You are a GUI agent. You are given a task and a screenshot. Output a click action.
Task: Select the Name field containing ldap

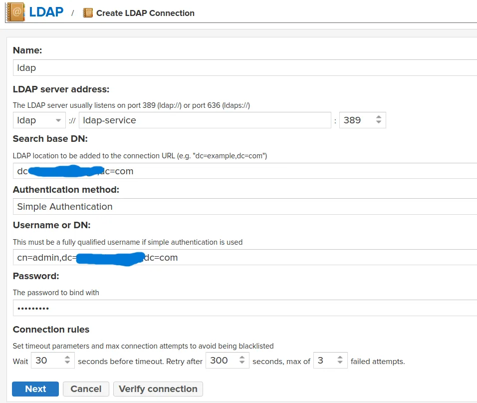(200, 67)
